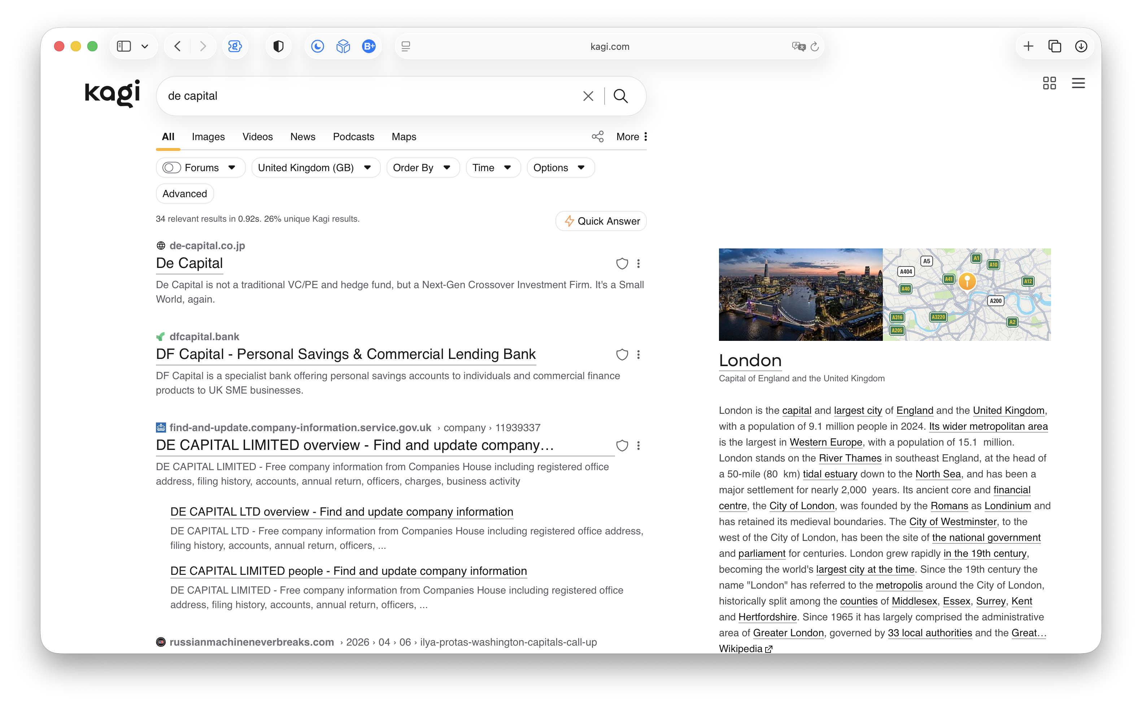The width and height of the screenshot is (1142, 707).
Task: Clear the search query with the X icon
Action: point(588,96)
